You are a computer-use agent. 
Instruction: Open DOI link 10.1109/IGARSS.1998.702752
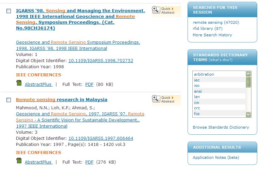(x=101, y=61)
